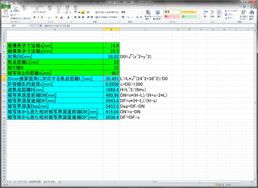Click the orientation (text angle) icon
The height and width of the screenshot is (188, 258).
(88, 12)
